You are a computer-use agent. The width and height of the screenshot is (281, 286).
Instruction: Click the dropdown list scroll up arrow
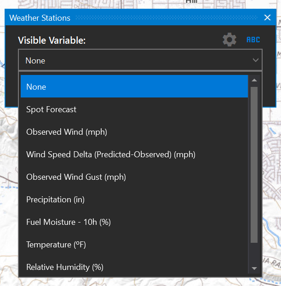254,80
